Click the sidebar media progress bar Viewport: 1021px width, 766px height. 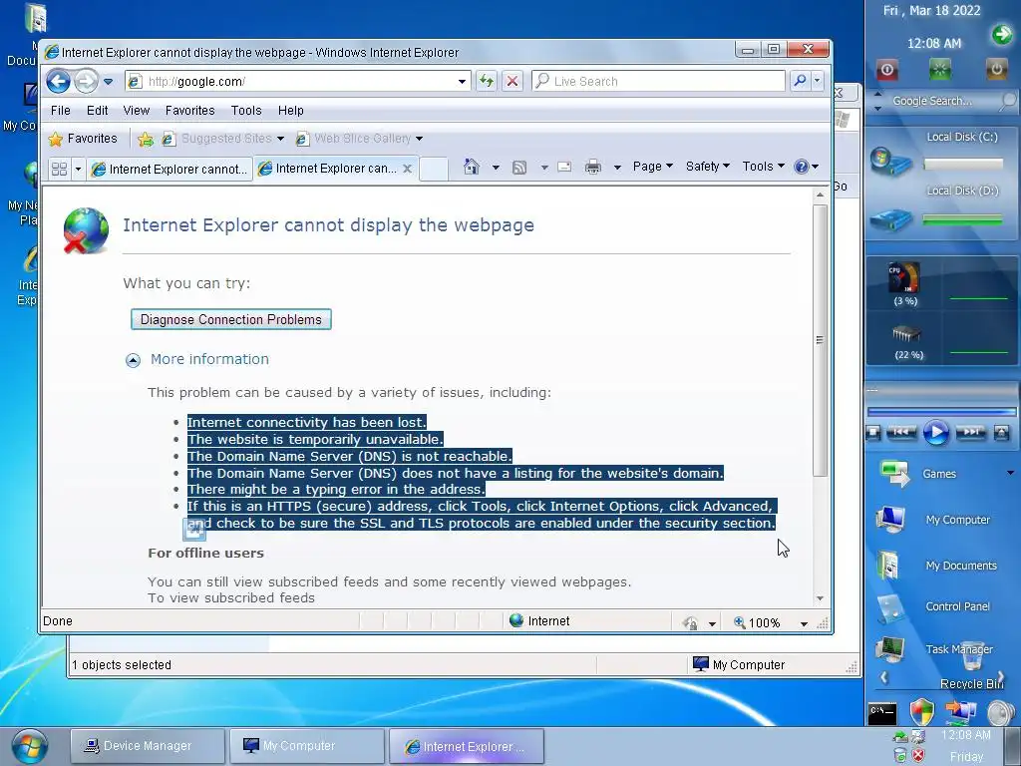[941, 412]
